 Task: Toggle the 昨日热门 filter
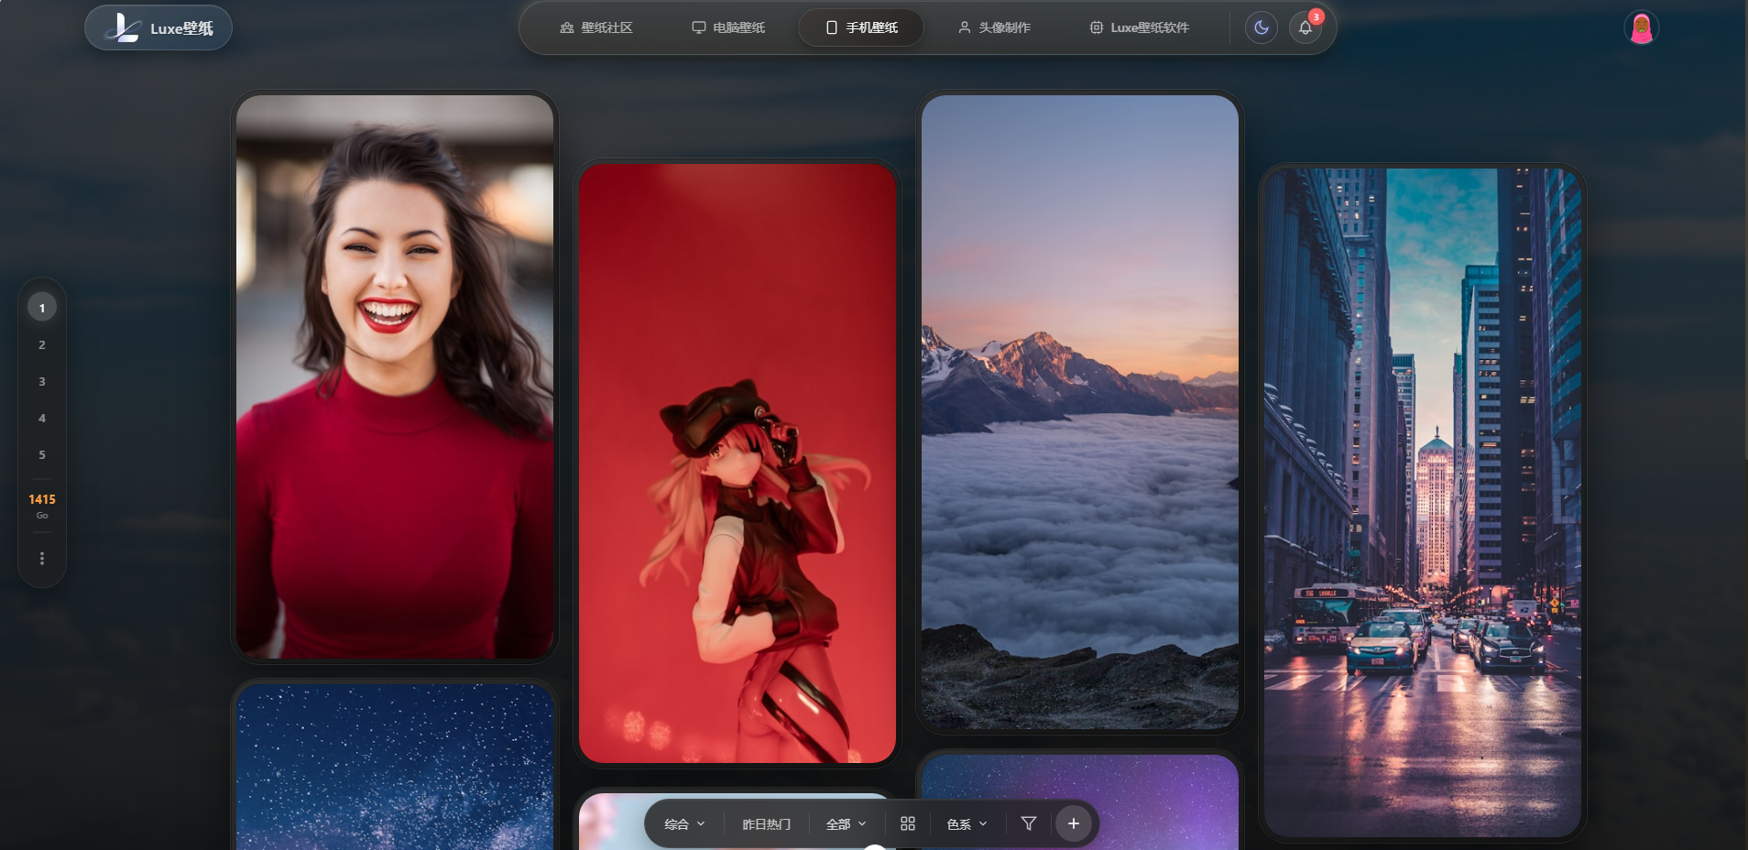(x=766, y=823)
